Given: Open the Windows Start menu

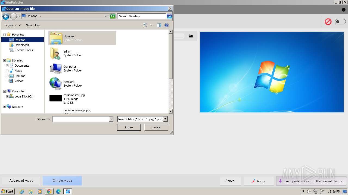Looking at the screenshot, I should click(8, 191).
